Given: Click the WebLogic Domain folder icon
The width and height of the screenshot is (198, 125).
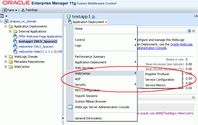Looking at the screenshot, I should (x=11, y=57).
